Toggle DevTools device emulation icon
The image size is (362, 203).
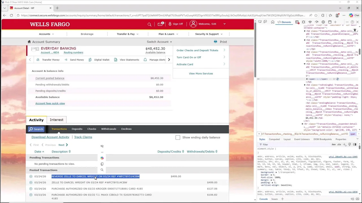(265, 22)
